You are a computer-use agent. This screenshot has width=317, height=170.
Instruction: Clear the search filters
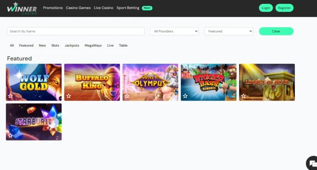(x=276, y=31)
